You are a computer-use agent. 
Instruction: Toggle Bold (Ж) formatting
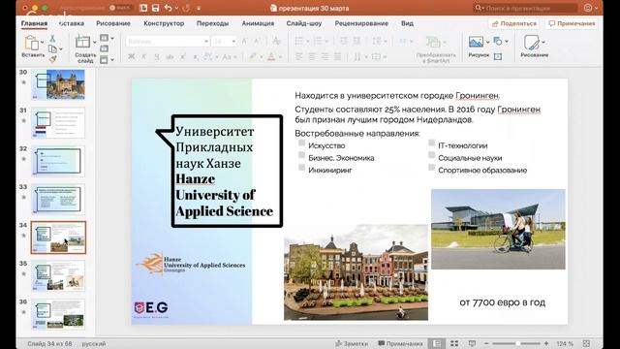132,57
